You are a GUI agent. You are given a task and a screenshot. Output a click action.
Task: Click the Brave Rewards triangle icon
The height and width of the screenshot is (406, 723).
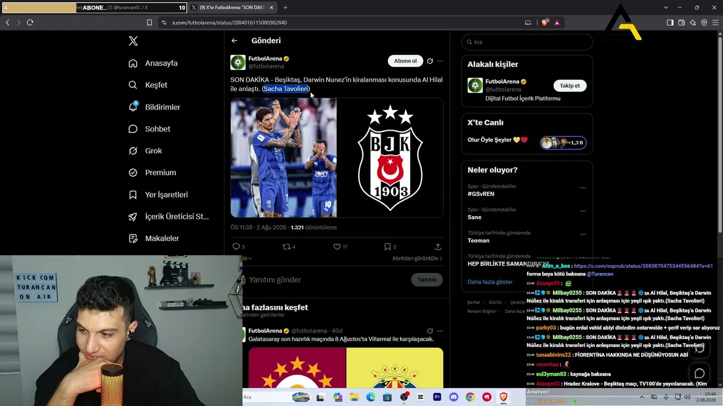[x=557, y=23]
